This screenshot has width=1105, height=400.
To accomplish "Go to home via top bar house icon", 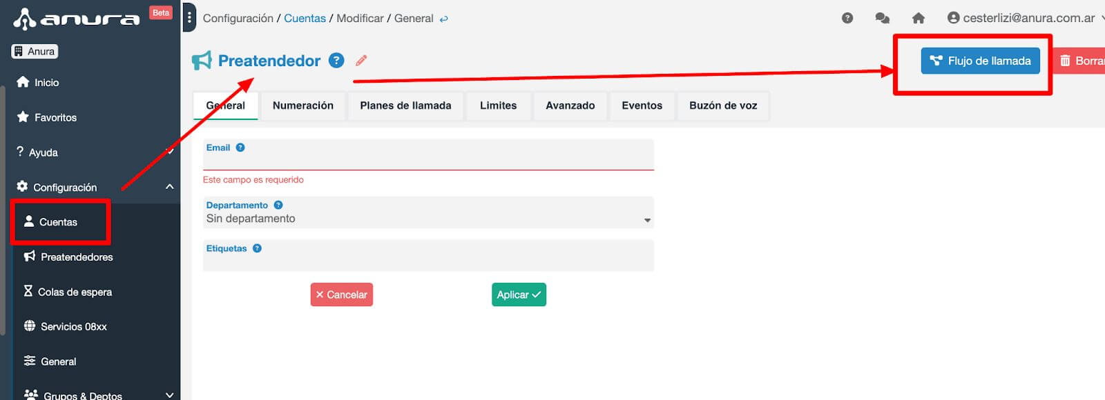I will coord(918,18).
